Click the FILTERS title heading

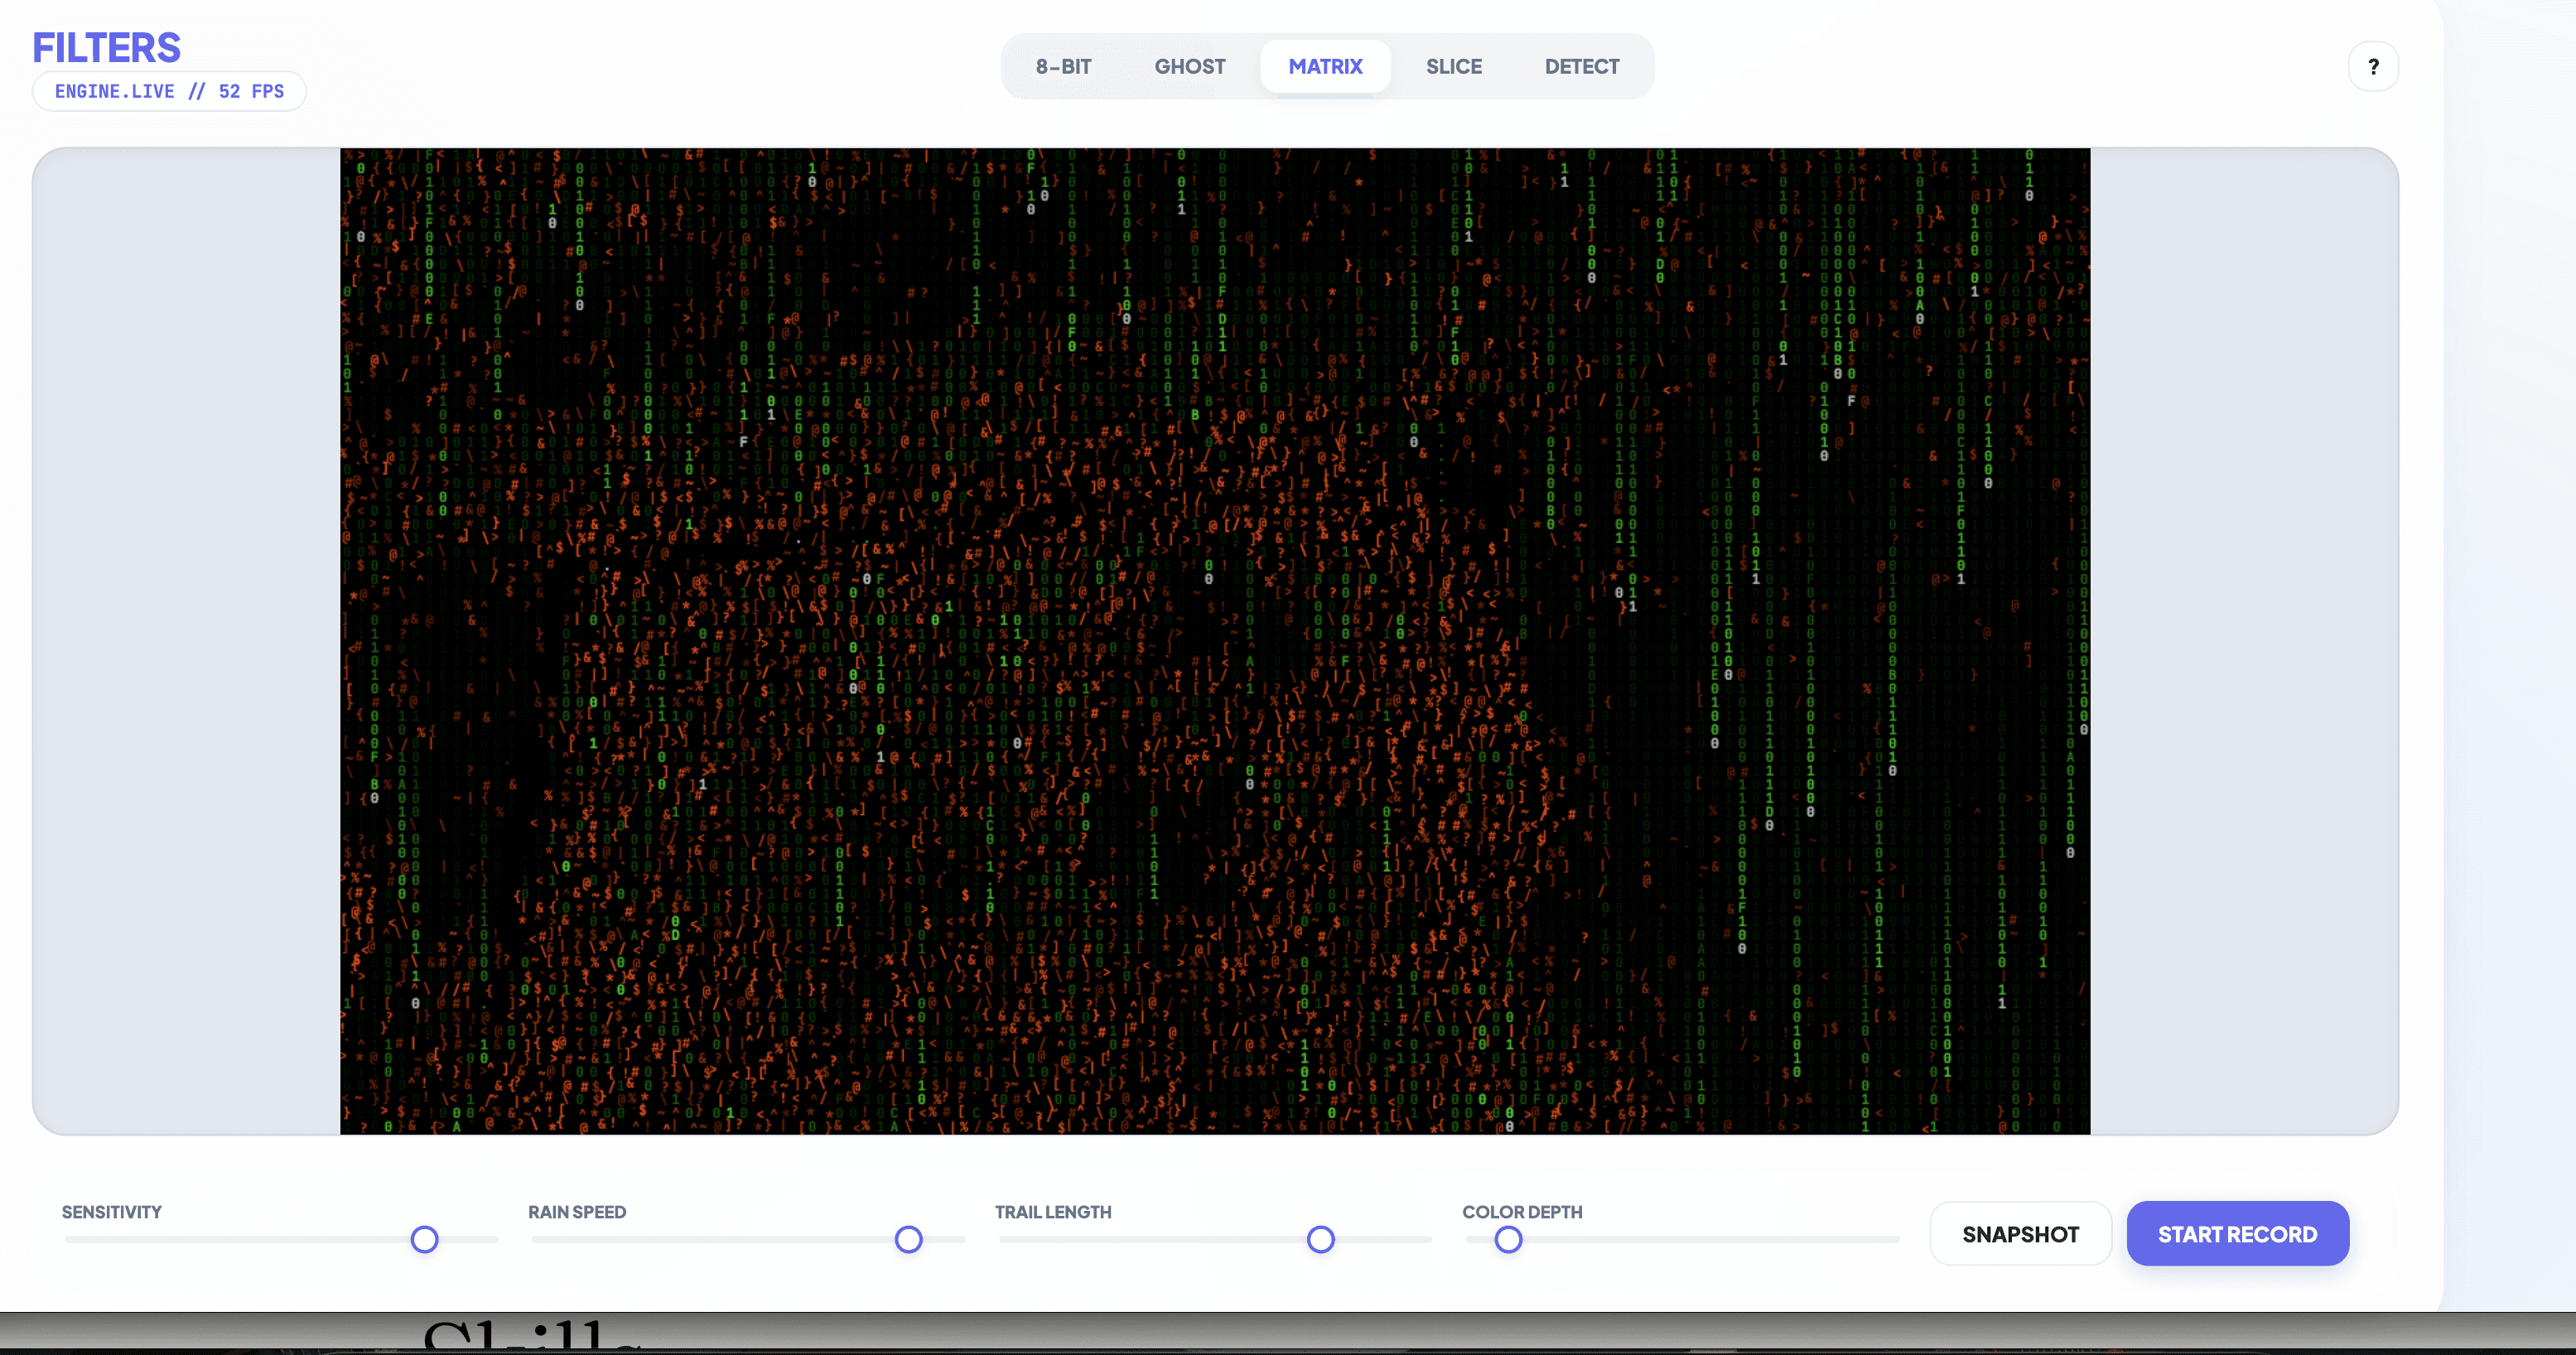(106, 47)
